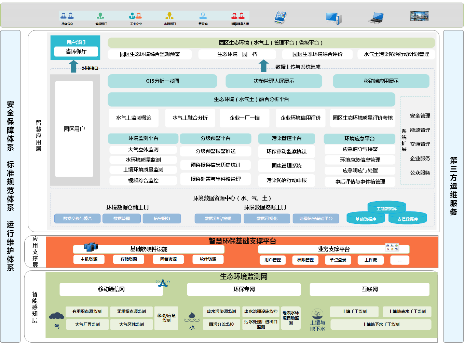
Task: Select the yellow 市级部门 person icon
Action: tap(169, 16)
